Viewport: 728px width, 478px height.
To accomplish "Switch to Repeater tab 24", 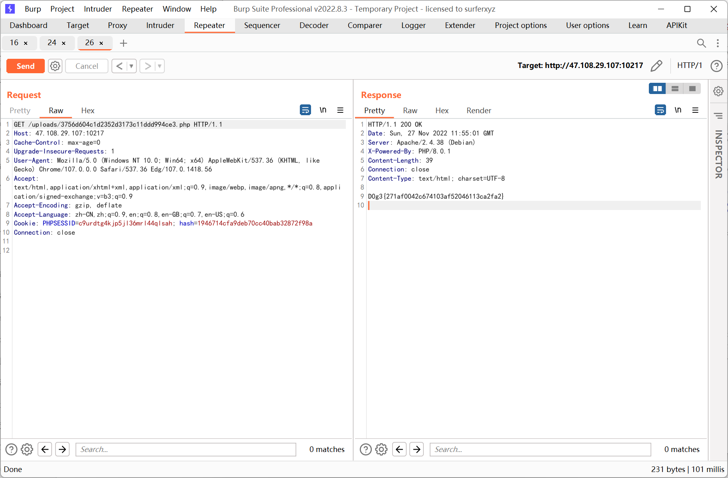I will pos(52,43).
